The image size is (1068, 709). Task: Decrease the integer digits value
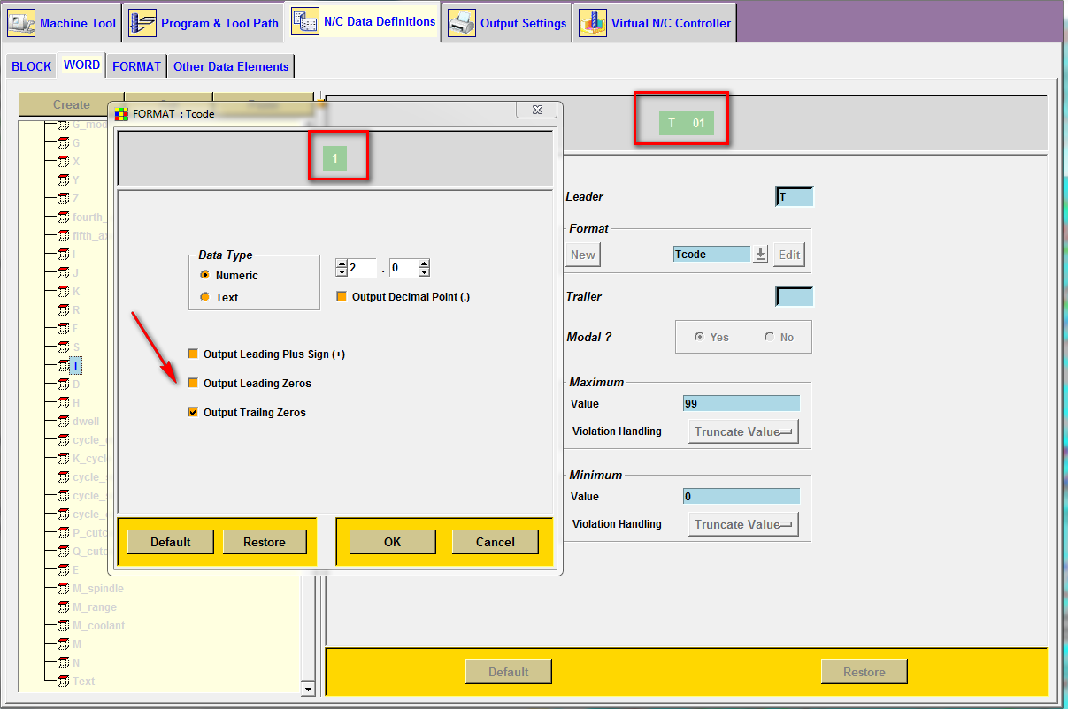tap(342, 272)
